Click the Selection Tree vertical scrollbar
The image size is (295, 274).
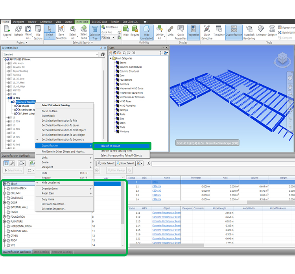click(103, 104)
